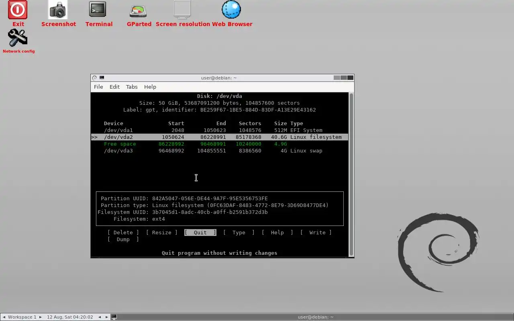This screenshot has width=514, height=321.
Task: Click the terminal's vertical scrollbar
Action: [x=352, y=175]
